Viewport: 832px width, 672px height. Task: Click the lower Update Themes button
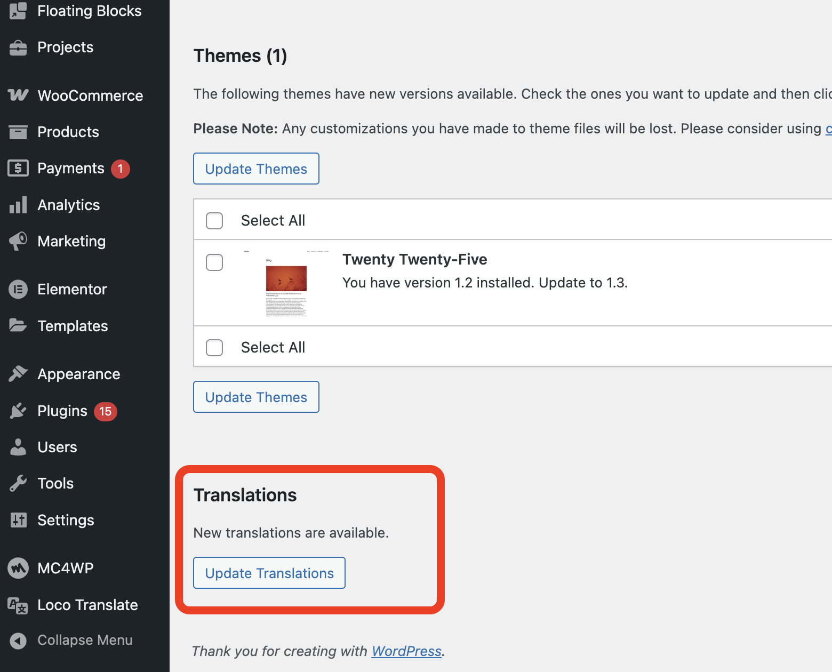pyautogui.click(x=256, y=397)
